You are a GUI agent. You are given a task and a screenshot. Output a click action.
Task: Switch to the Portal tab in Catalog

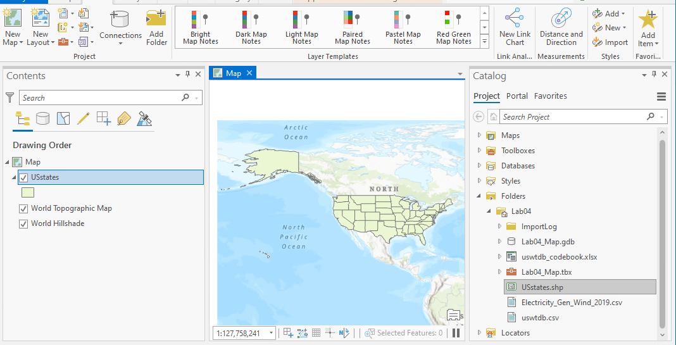[x=517, y=96]
